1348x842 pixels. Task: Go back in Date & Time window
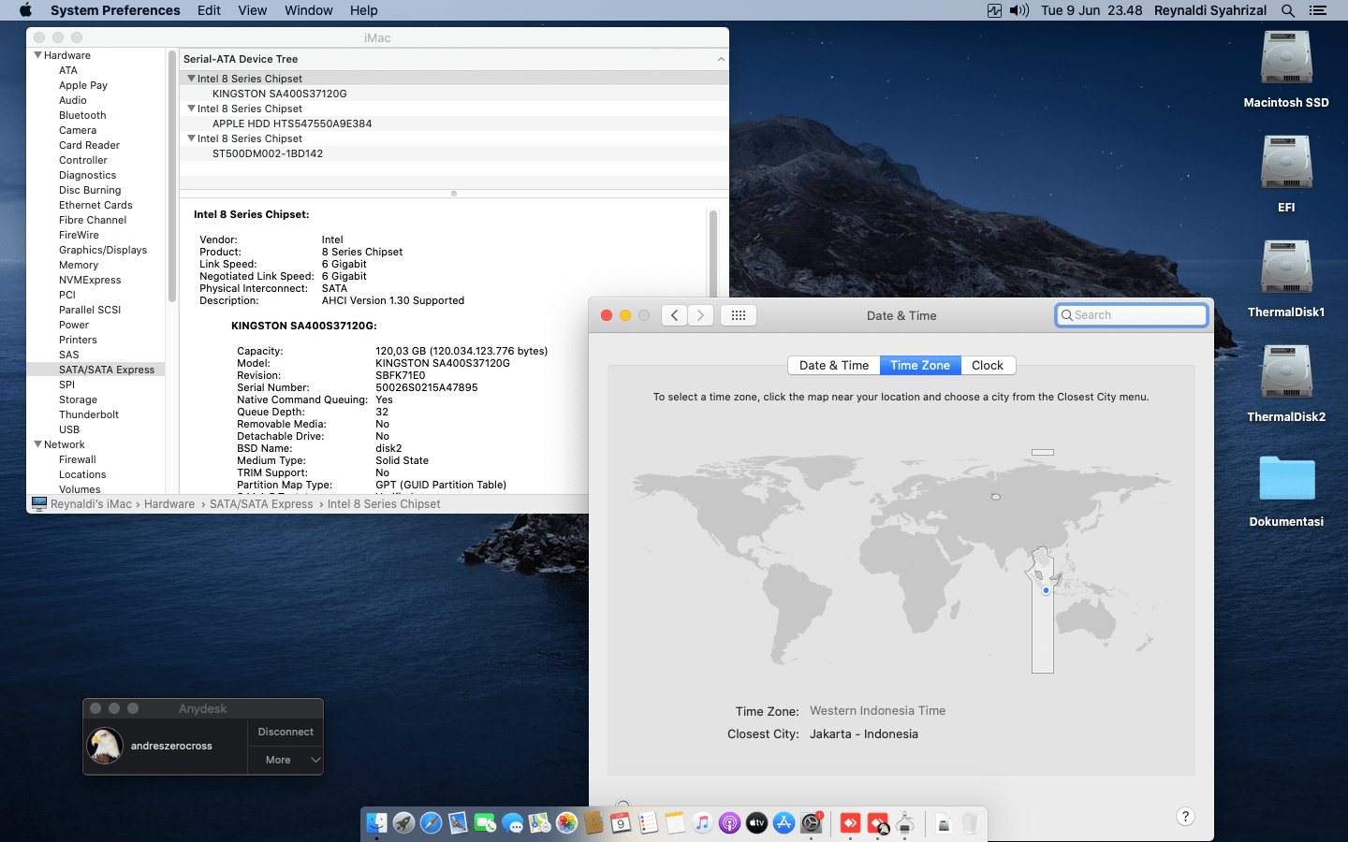[674, 315]
